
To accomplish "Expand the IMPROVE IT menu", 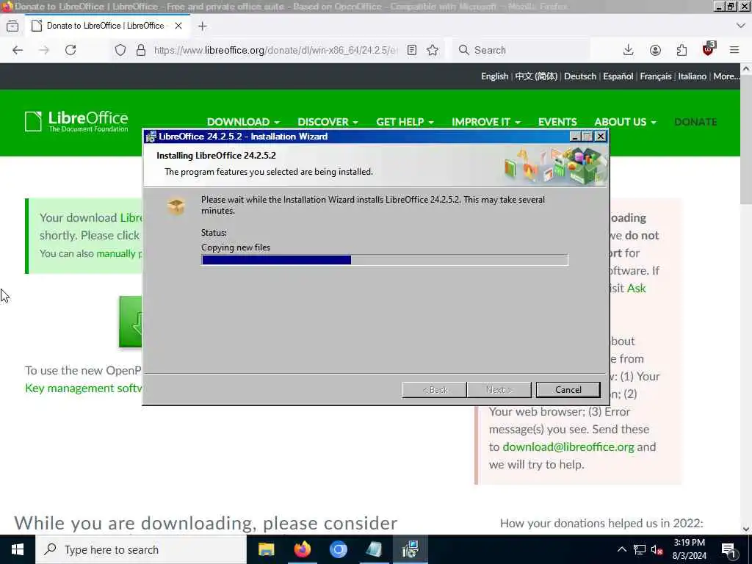I will [x=486, y=122].
